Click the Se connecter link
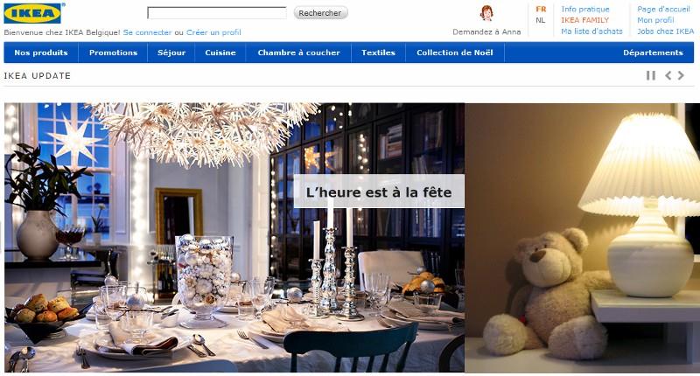The height and width of the screenshot is (376, 700). coord(147,32)
